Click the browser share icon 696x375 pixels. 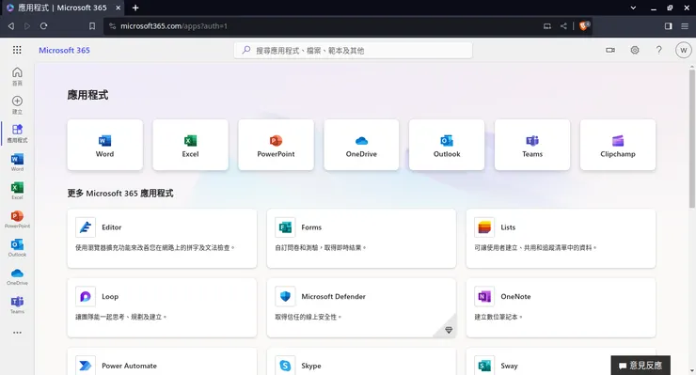point(563,26)
